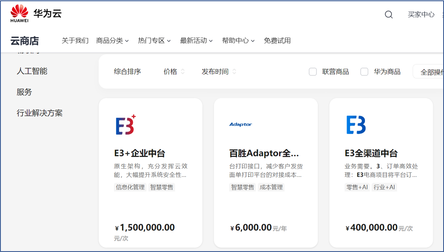Expand the 帮助中心 dropdown

(x=238, y=41)
